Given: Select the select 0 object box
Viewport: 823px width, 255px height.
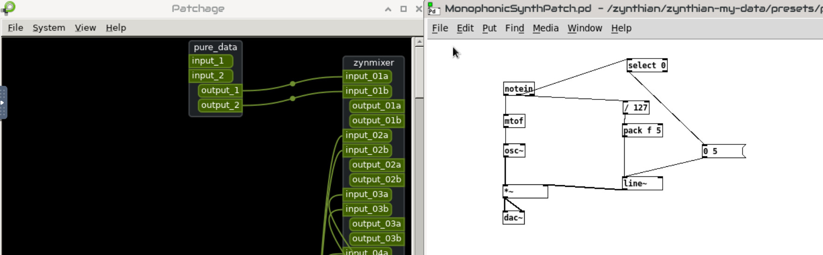Looking at the screenshot, I should click(647, 65).
